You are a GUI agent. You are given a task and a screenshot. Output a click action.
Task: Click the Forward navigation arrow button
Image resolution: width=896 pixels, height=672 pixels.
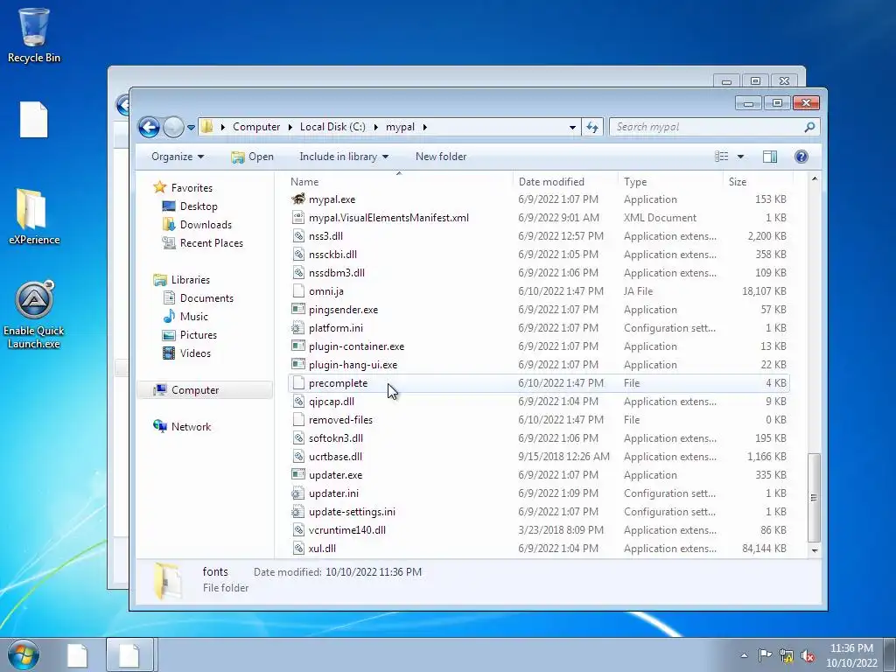coord(173,127)
